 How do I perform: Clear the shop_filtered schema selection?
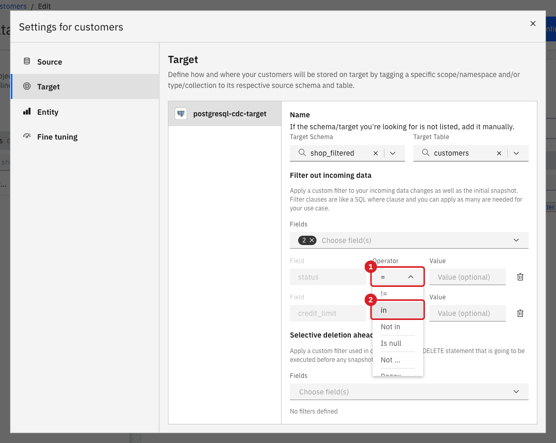(376, 153)
